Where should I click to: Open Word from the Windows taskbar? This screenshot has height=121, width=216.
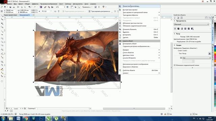coord(18,118)
